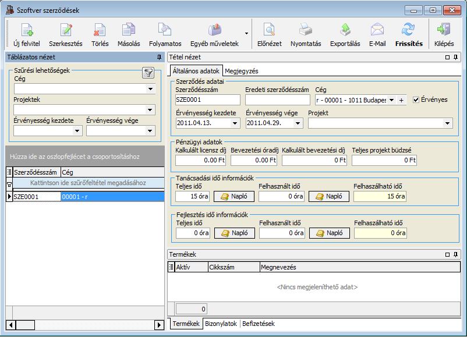Click the Eredeti szerződésszám field
This screenshot has width=467, height=337.
tap(278, 100)
